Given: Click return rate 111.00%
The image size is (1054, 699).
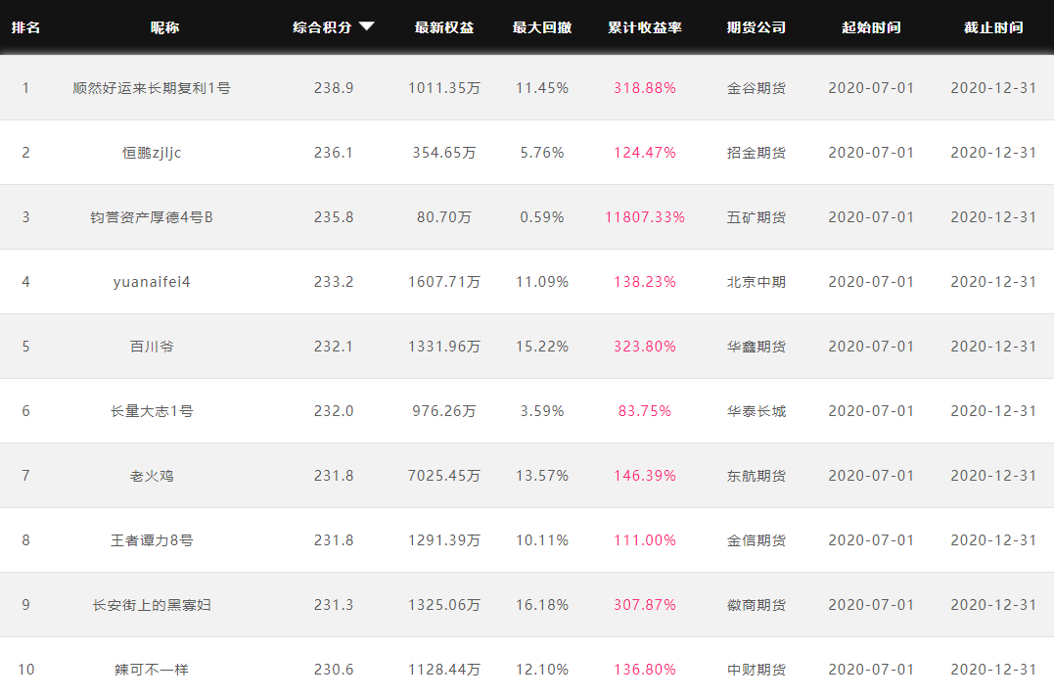Looking at the screenshot, I should (x=645, y=539).
